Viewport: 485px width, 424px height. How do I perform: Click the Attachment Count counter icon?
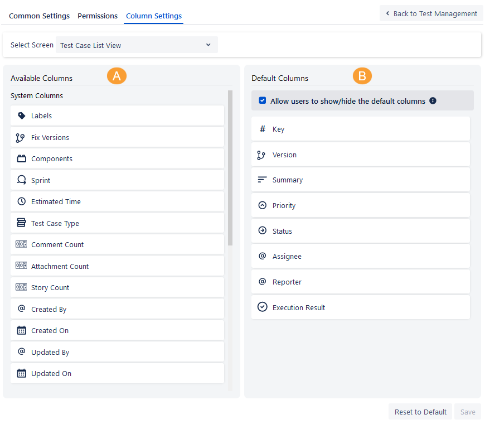[x=21, y=266]
